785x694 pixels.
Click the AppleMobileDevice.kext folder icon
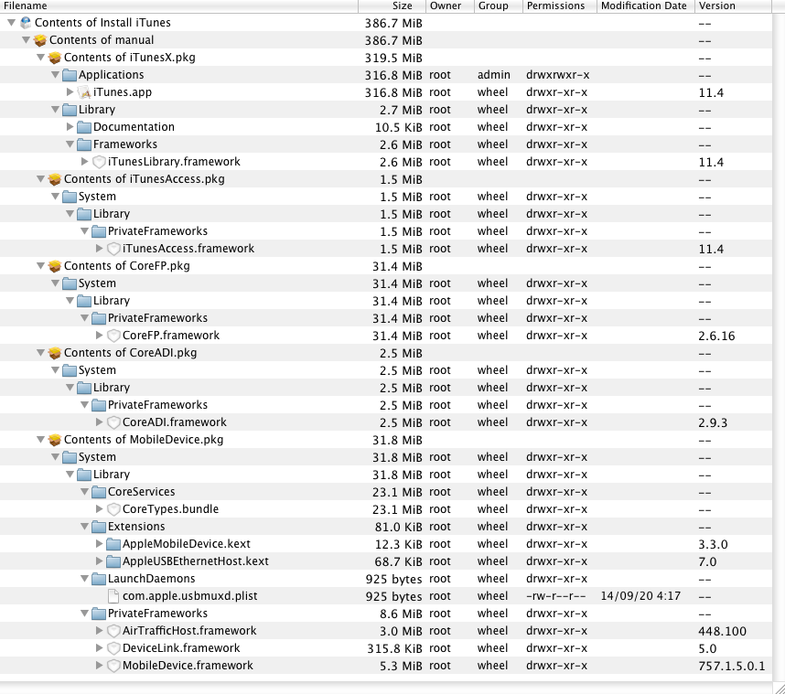114,544
